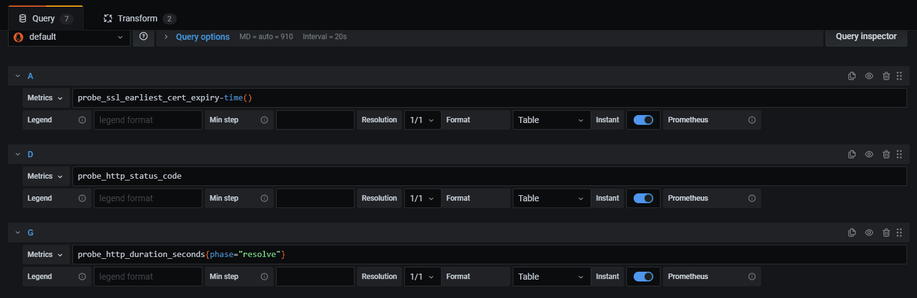Toggle the Instant switch in query D
The image size is (917, 298).
[x=643, y=198]
